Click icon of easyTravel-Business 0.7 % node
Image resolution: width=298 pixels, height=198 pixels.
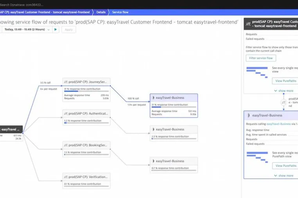tap(153, 161)
